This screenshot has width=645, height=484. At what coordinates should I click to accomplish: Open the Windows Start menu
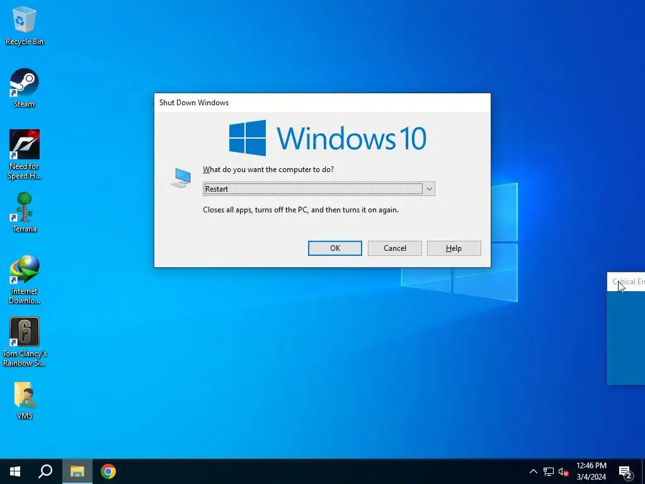[x=15, y=471]
